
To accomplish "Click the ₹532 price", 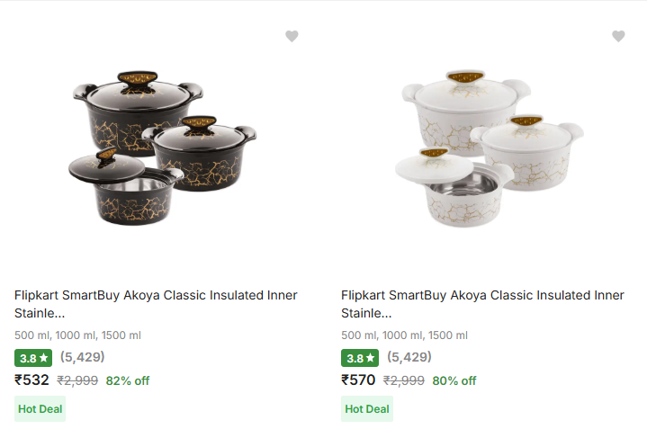I will (x=31, y=380).
